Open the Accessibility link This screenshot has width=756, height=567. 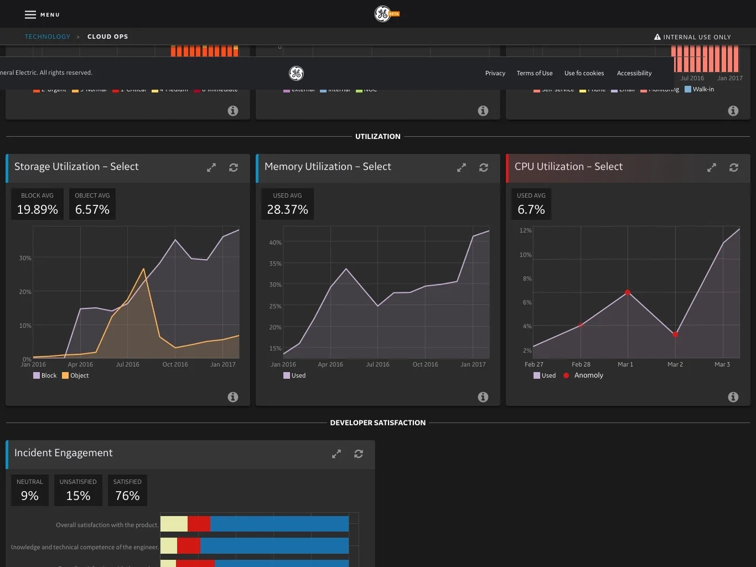(x=634, y=73)
